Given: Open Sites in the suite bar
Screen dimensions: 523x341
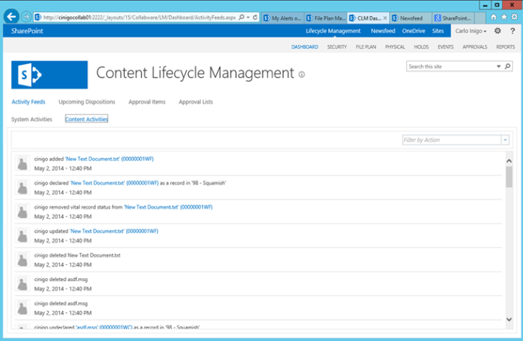Looking at the screenshot, I should click(x=437, y=31).
